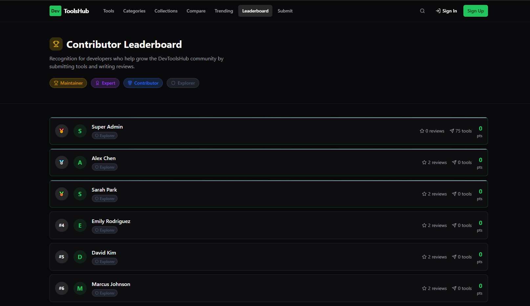The height and width of the screenshot is (306, 530).
Task: Go to Collections in the navbar
Action: point(166,11)
